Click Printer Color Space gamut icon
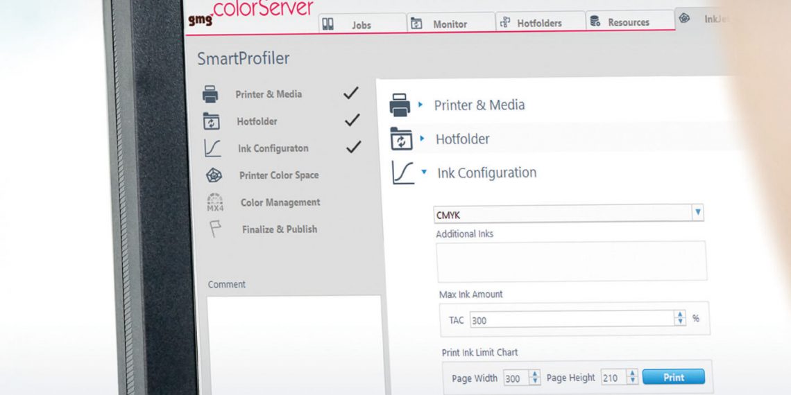 point(214,175)
